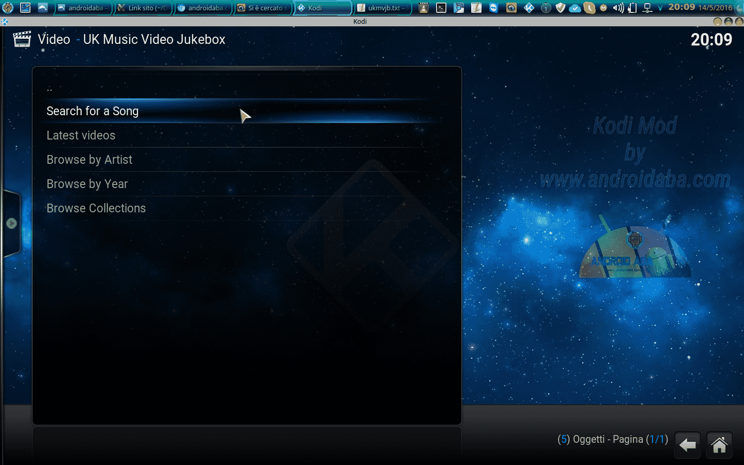Click the round info tray icon
Image resolution: width=744 pixels, height=465 pixels.
(x=546, y=8)
